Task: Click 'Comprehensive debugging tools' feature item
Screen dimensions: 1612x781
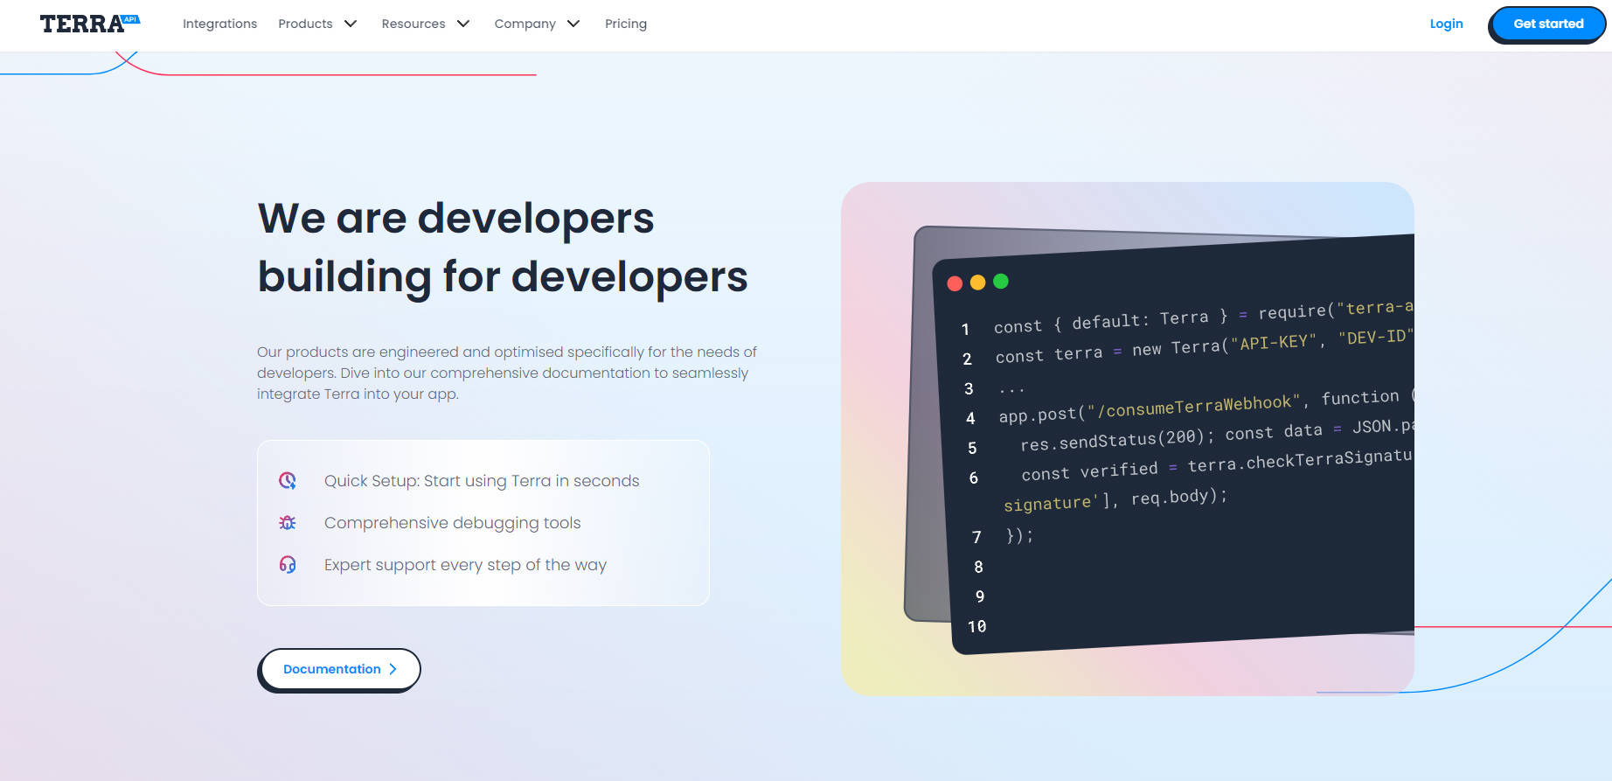Action: point(452,522)
